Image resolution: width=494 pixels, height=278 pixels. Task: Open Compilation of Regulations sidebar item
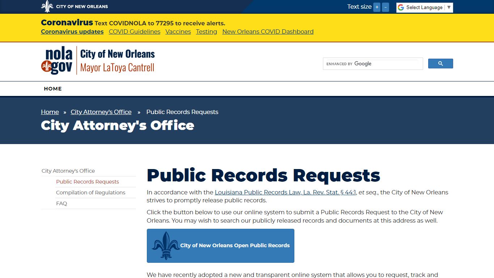point(91,193)
